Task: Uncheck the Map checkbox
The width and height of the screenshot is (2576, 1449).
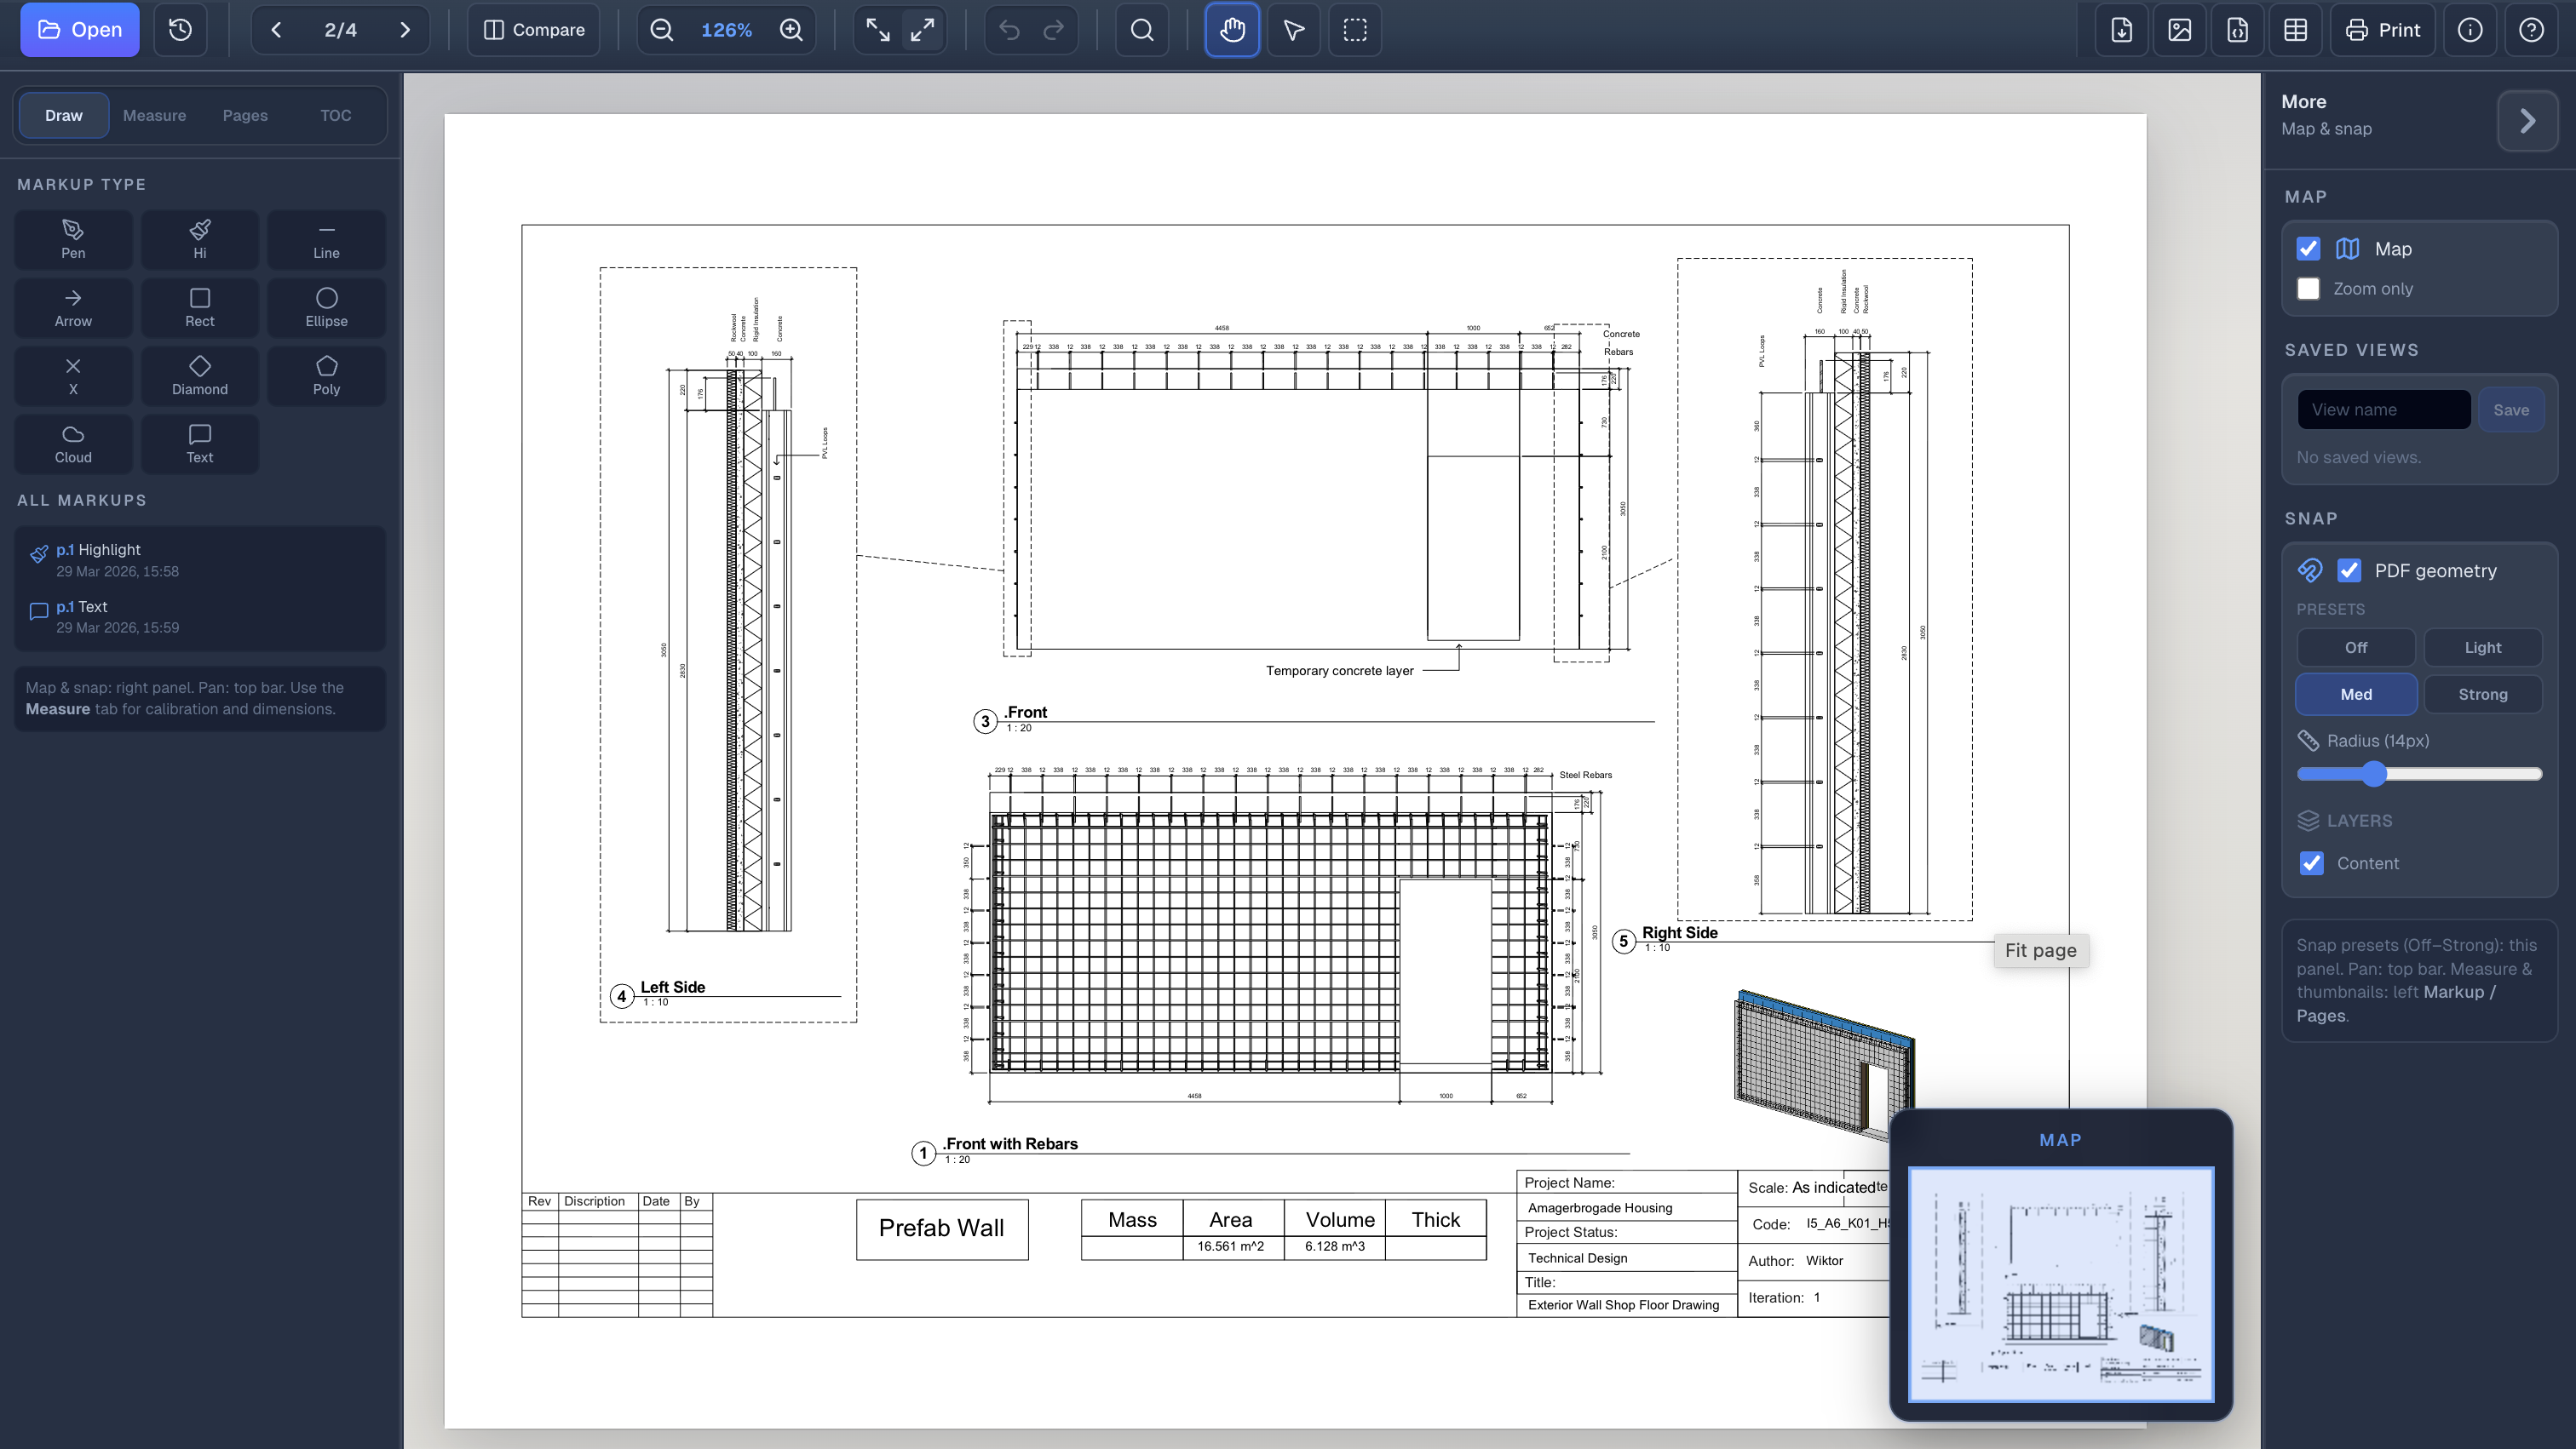Action: [x=2308, y=249]
